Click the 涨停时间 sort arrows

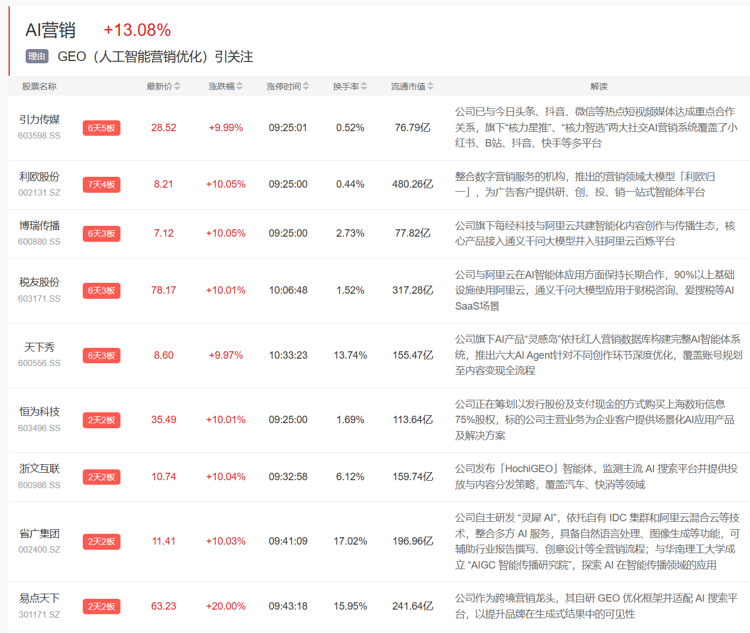[306, 86]
